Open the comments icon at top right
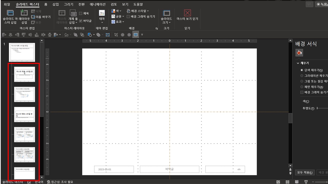 click(x=310, y=4)
